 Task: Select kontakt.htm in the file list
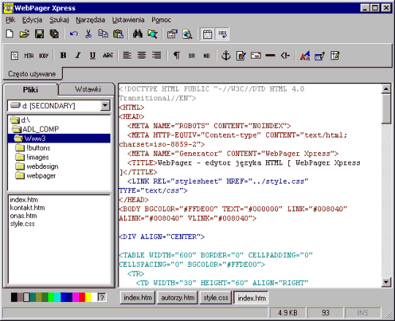coord(27,208)
